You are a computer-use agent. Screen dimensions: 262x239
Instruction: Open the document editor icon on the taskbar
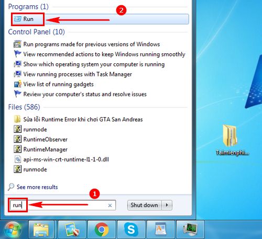point(161,230)
